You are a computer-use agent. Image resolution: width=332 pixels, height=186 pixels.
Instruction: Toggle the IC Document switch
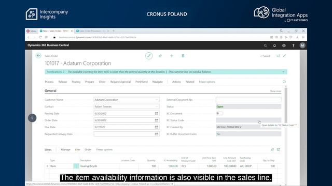pyautogui.click(x=219, y=114)
